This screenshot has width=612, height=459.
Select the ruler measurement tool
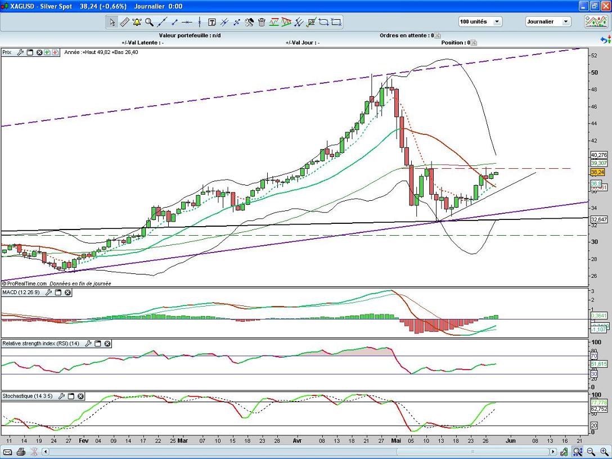tap(124, 22)
